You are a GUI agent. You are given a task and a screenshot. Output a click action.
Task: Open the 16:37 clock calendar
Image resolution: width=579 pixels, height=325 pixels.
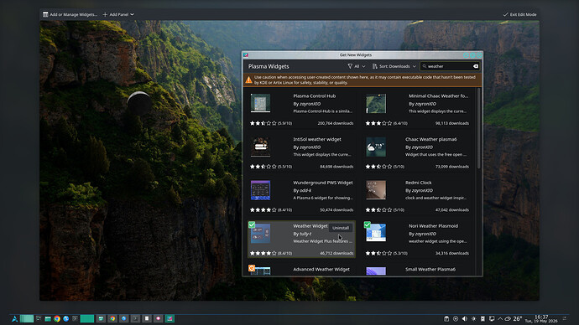(x=541, y=319)
